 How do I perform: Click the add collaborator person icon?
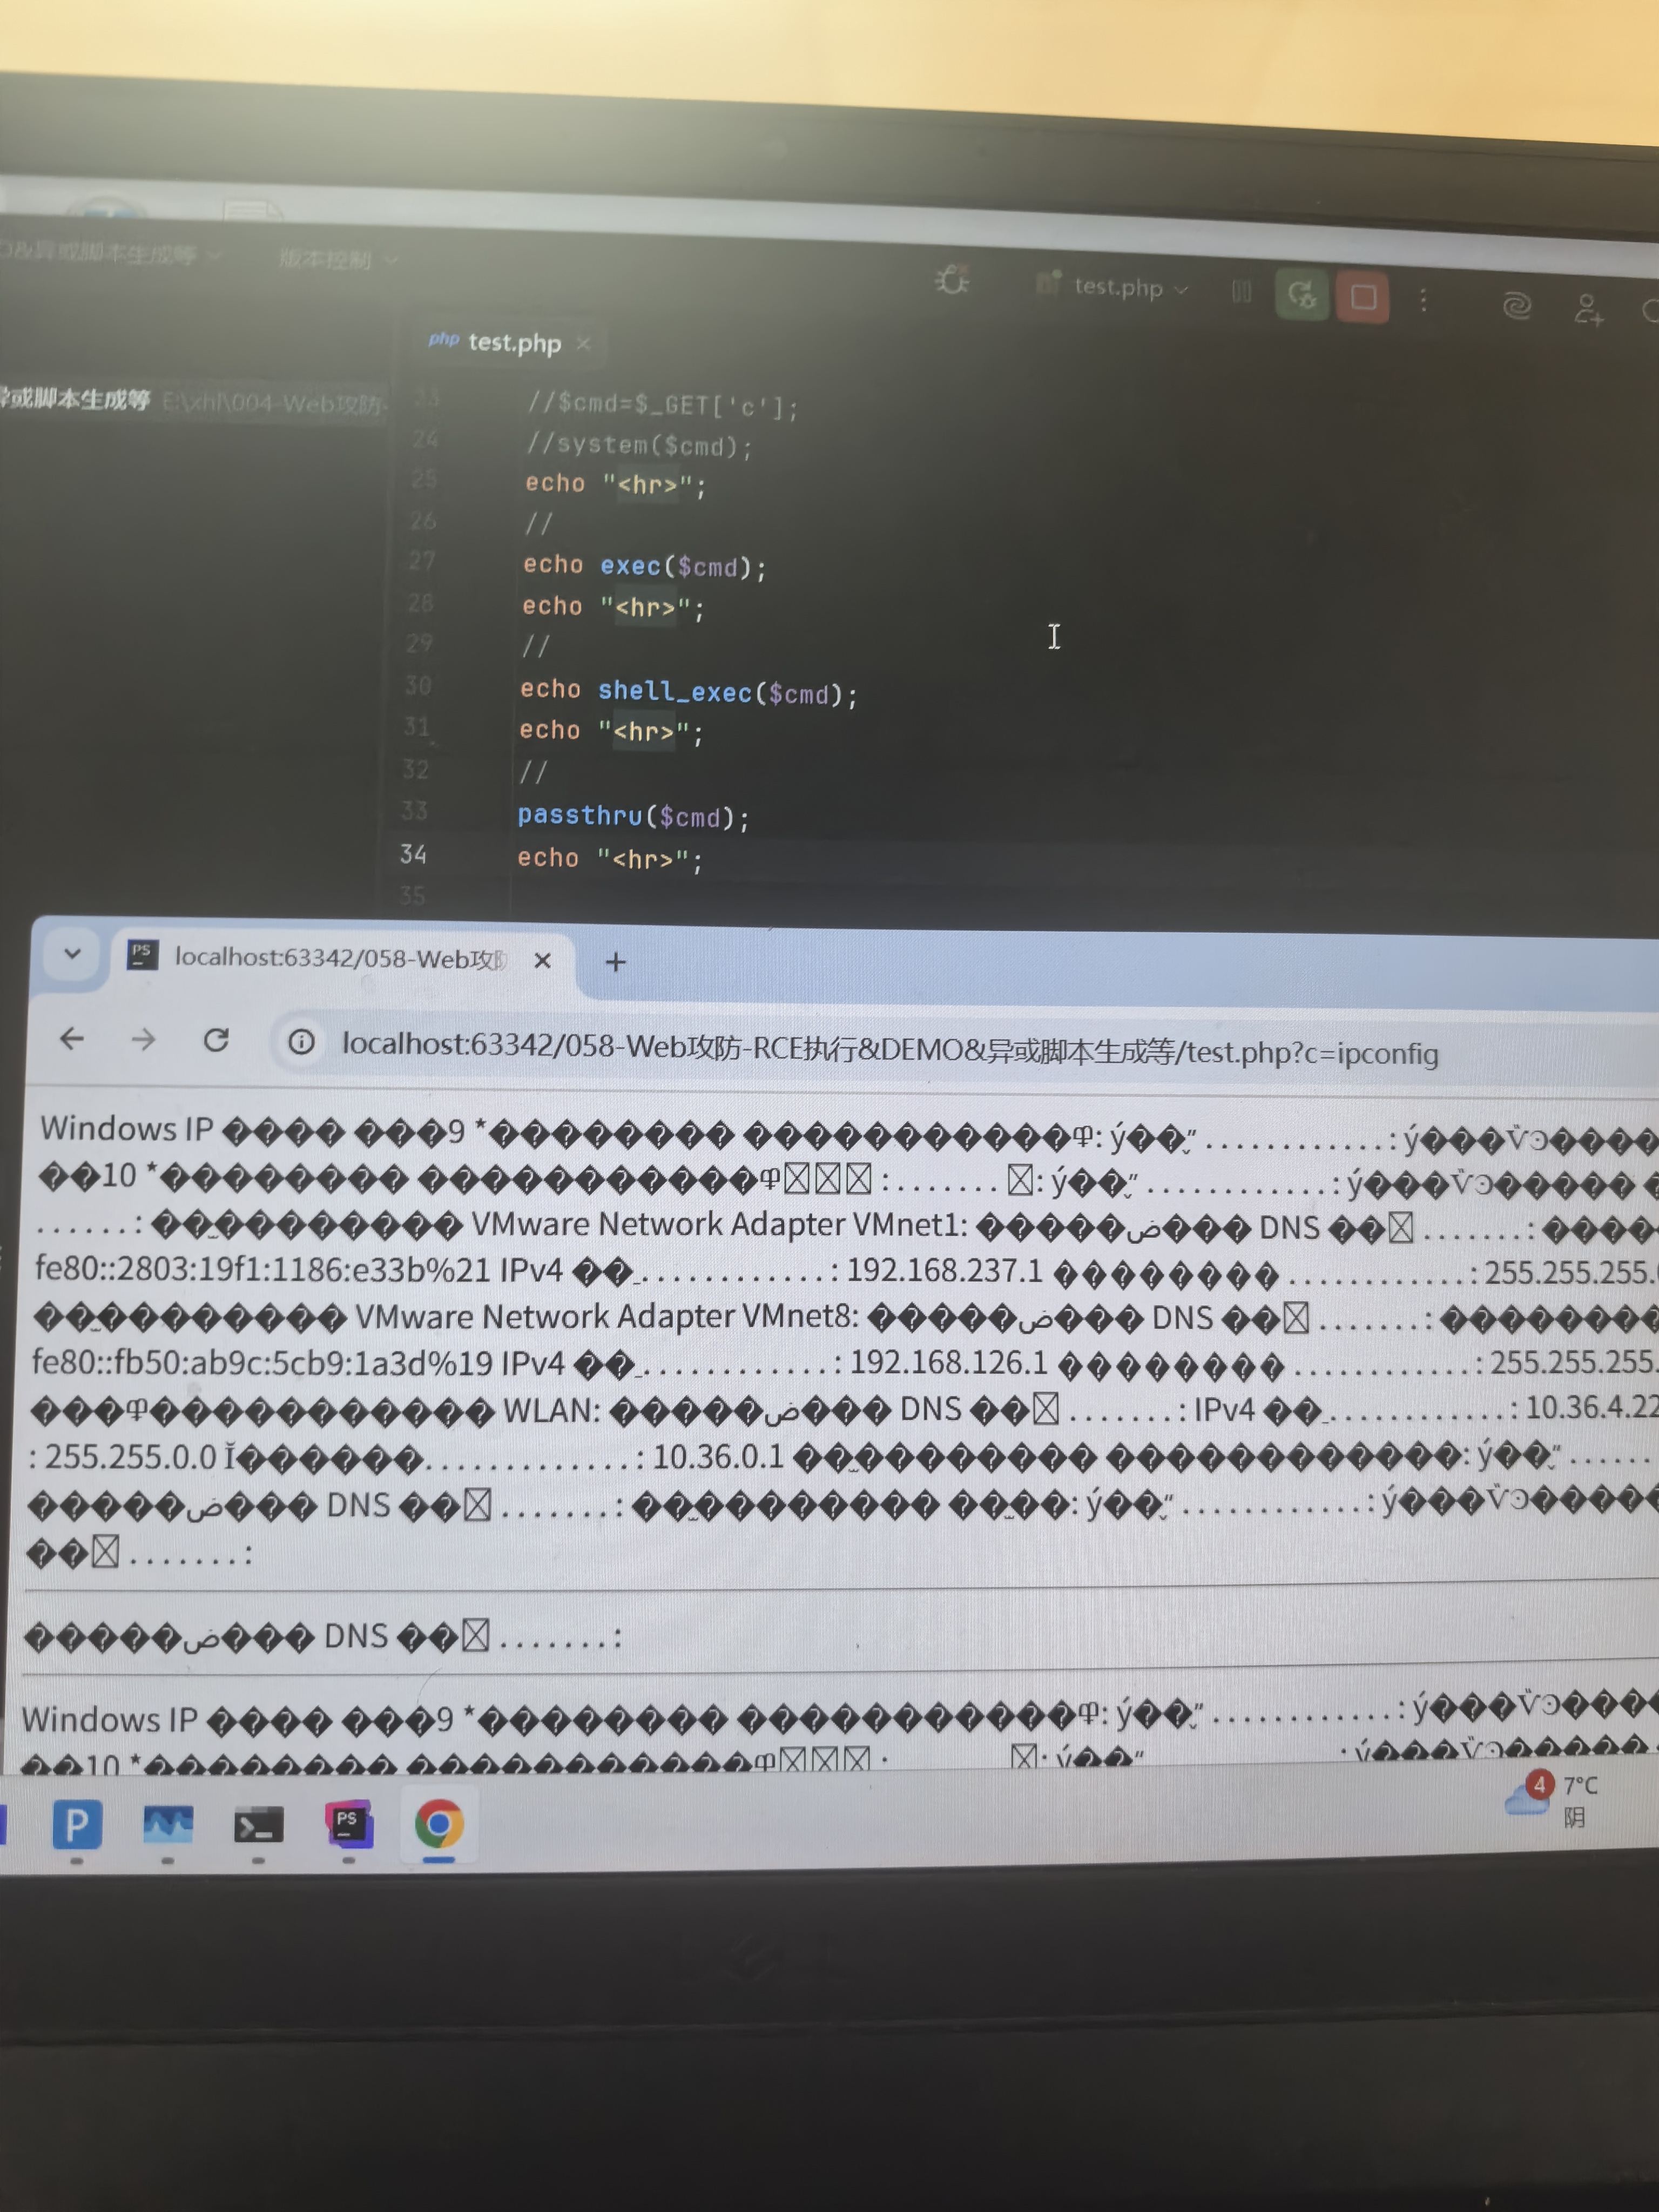point(1588,309)
